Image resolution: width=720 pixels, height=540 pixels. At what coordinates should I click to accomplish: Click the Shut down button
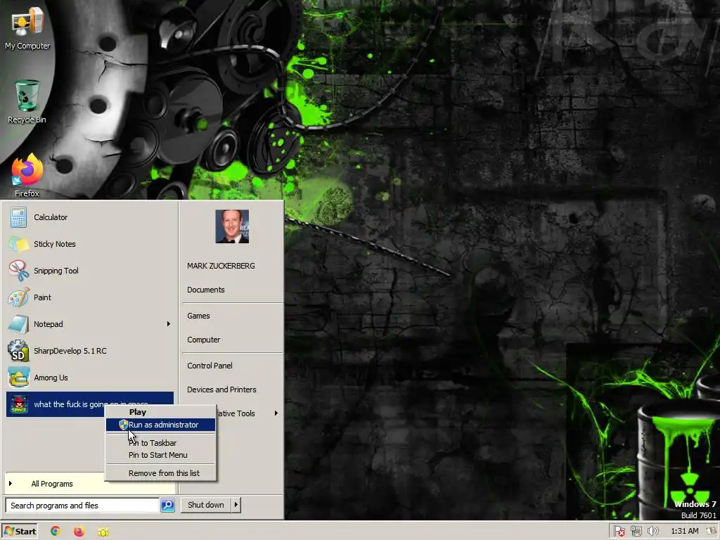pyautogui.click(x=206, y=505)
